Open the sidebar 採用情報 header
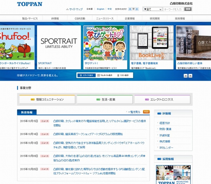 173,159
